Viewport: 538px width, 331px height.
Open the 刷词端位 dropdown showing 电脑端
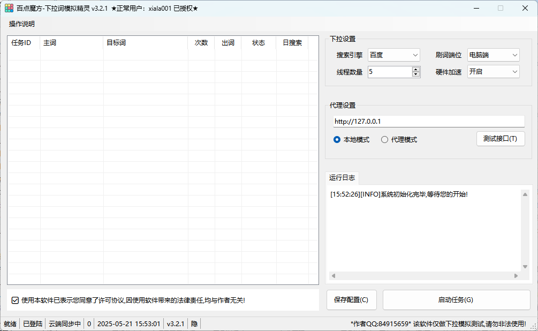coord(515,54)
